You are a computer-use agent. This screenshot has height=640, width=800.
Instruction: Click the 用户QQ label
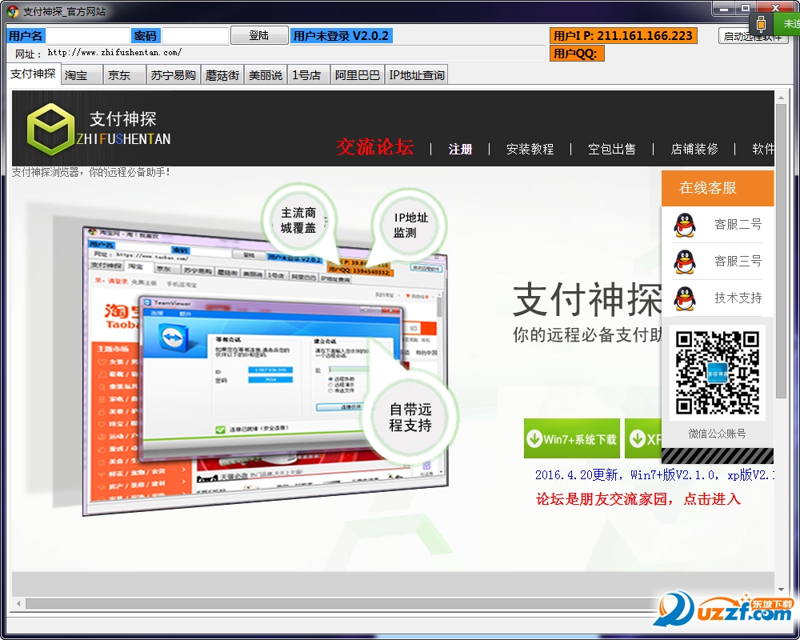tap(577, 54)
